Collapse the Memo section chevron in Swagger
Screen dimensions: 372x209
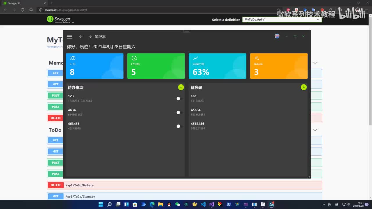(315, 63)
